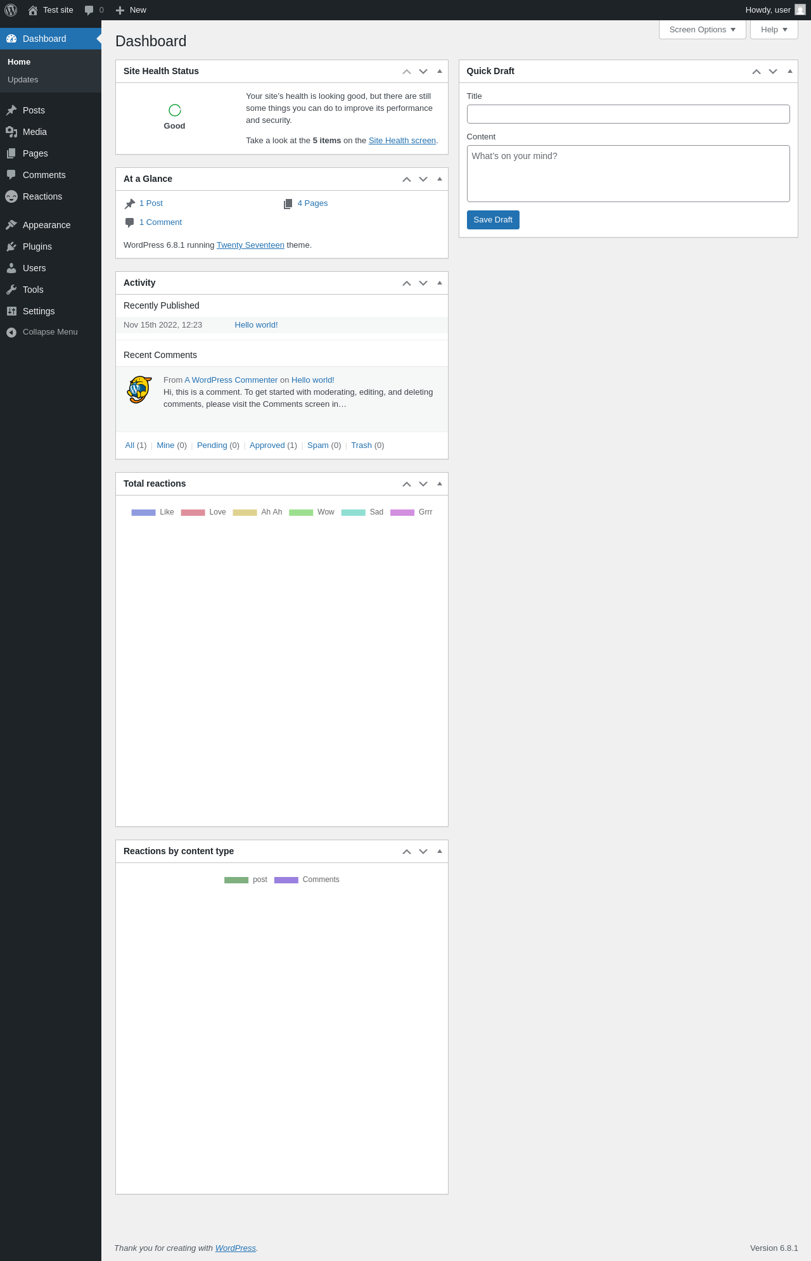Collapse the Quick Draft panel
This screenshot has height=1261, width=811.
pos(789,72)
